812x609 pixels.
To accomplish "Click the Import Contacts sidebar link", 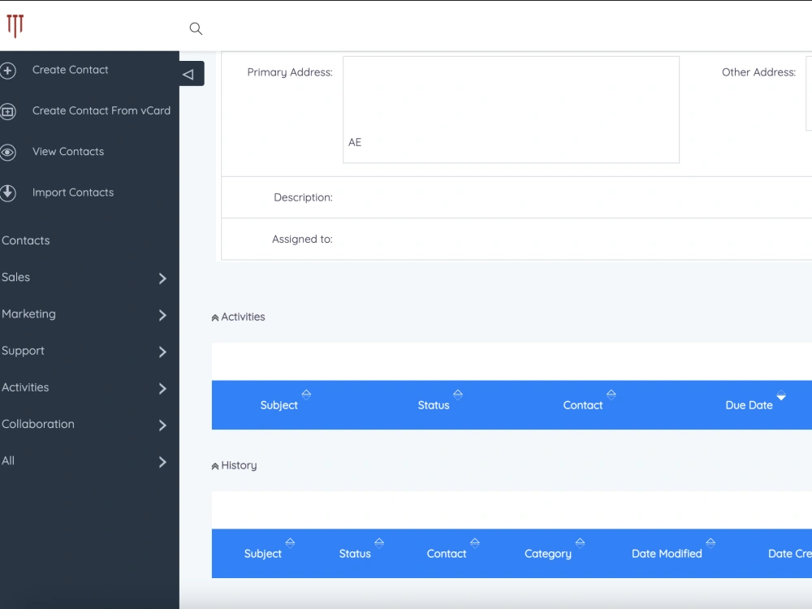I will click(x=72, y=192).
